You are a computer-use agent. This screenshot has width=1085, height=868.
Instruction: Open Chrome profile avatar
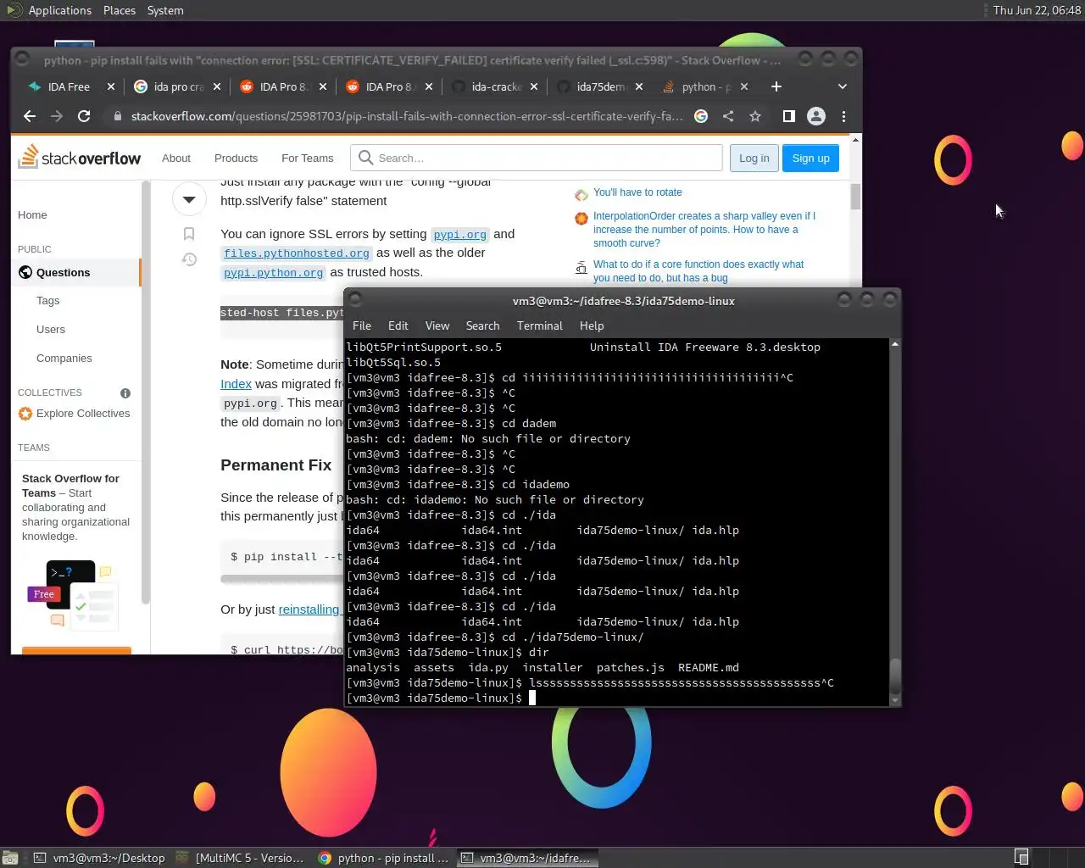(816, 116)
